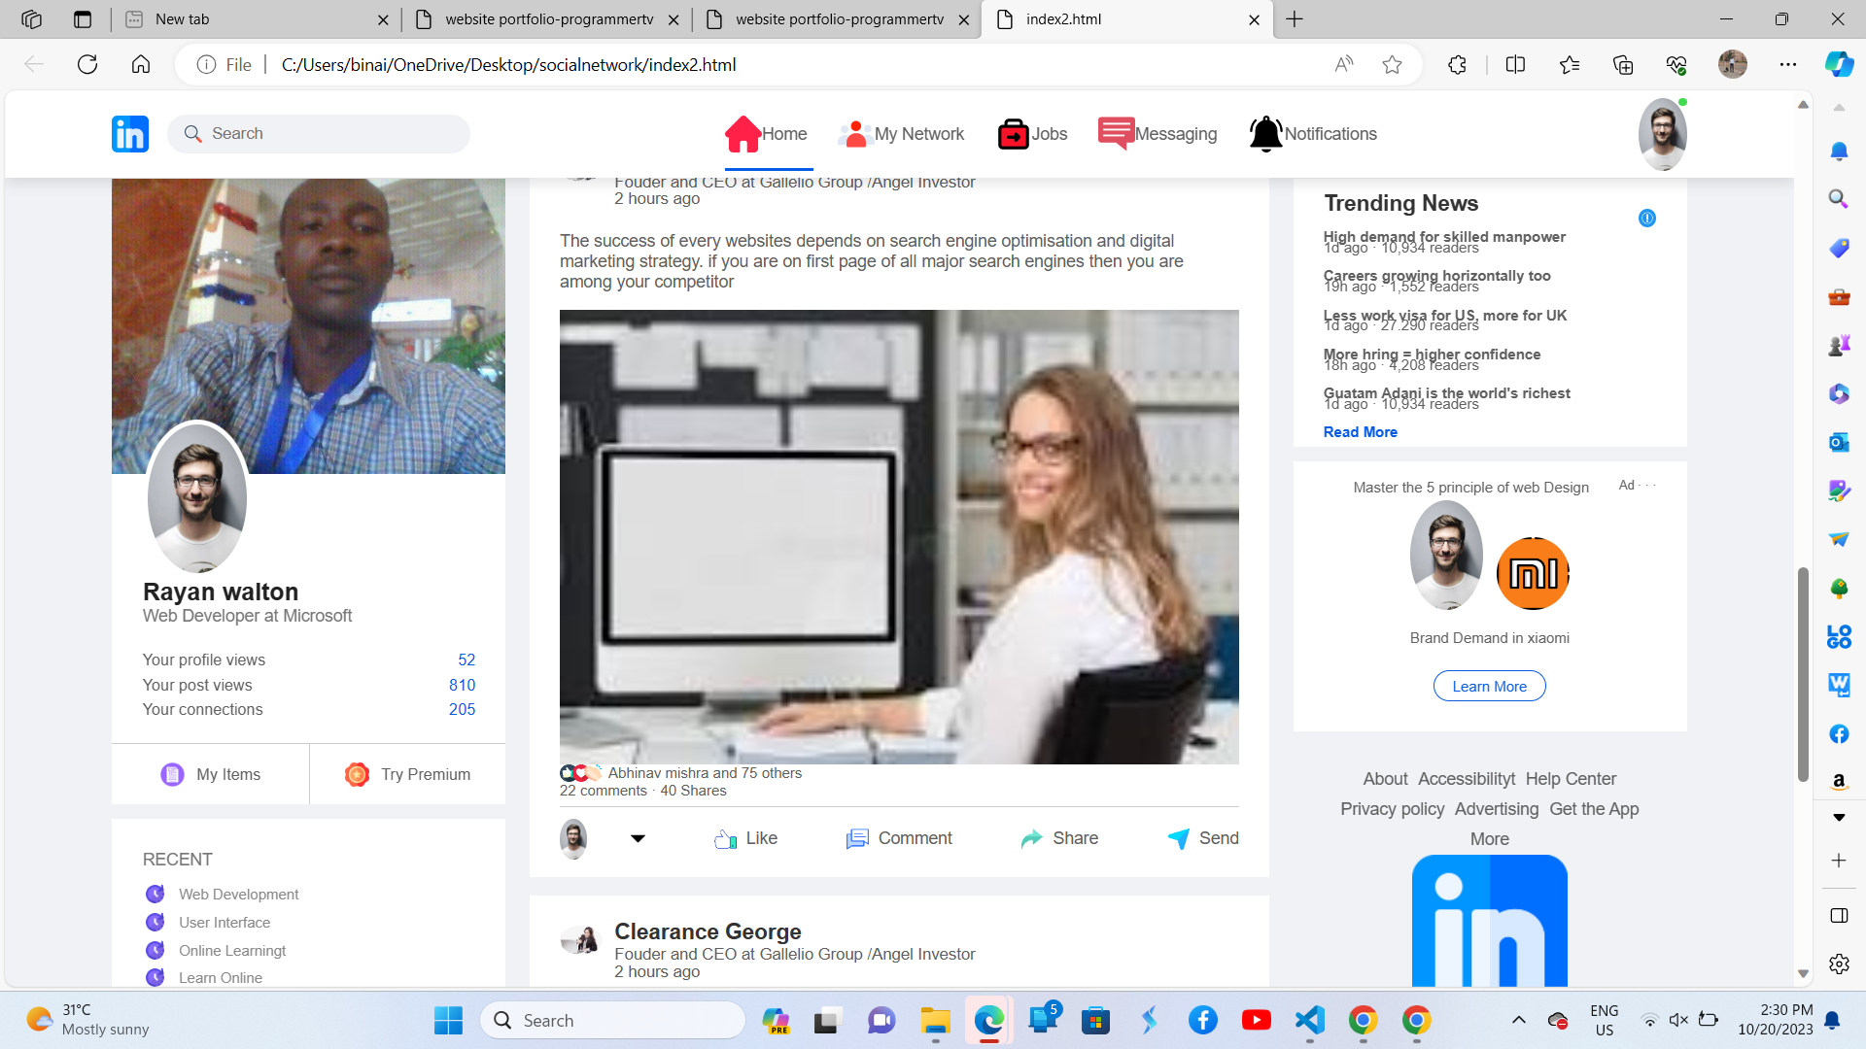Open the Amazon icon in Edge sidebar
Viewport: 1866px width, 1049px height.
coord(1839,782)
